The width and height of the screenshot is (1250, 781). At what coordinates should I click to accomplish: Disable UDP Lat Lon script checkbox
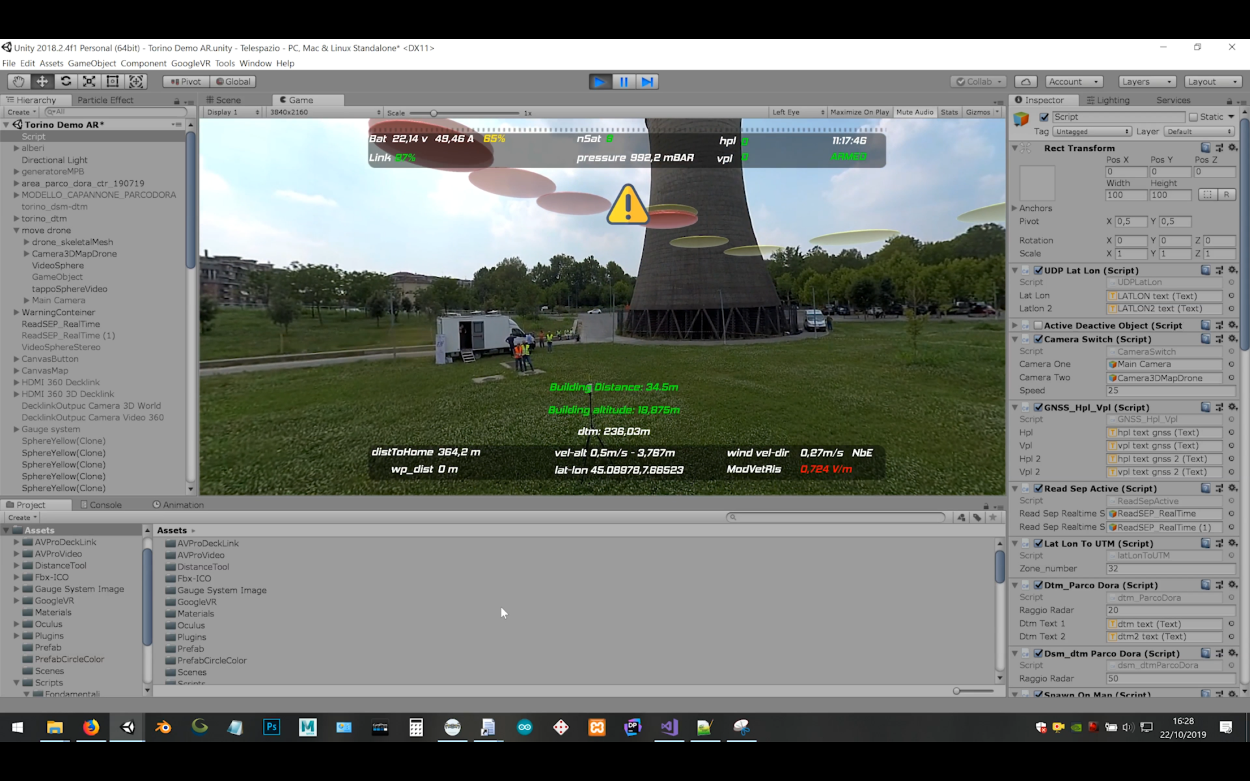pos(1038,270)
